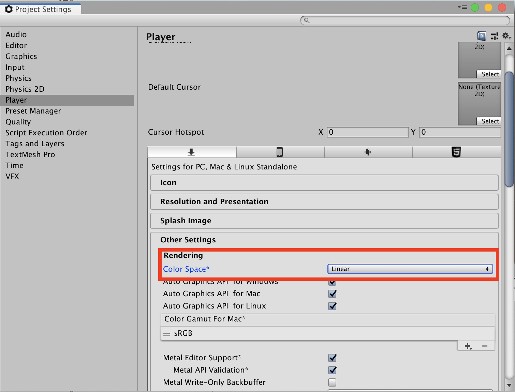515x392 pixels.
Task: Disable Metal API Validation checkbox
Action: click(332, 370)
